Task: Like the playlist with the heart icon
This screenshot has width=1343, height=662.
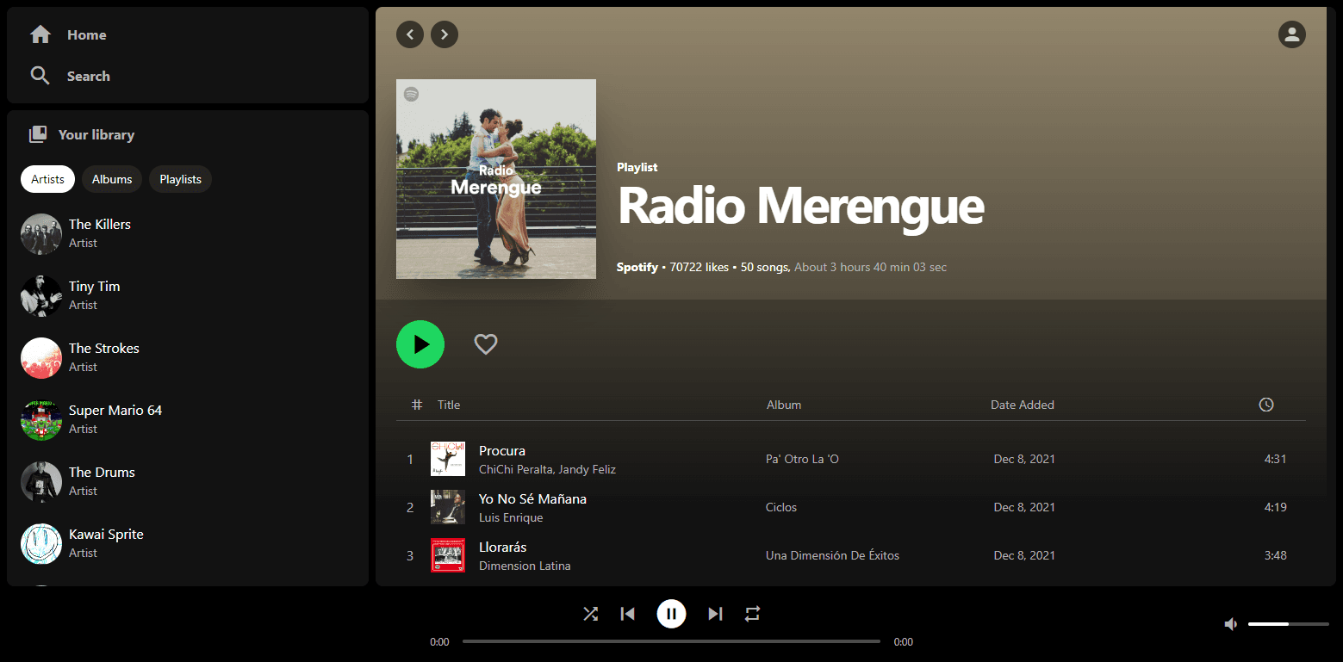Action: (486, 344)
